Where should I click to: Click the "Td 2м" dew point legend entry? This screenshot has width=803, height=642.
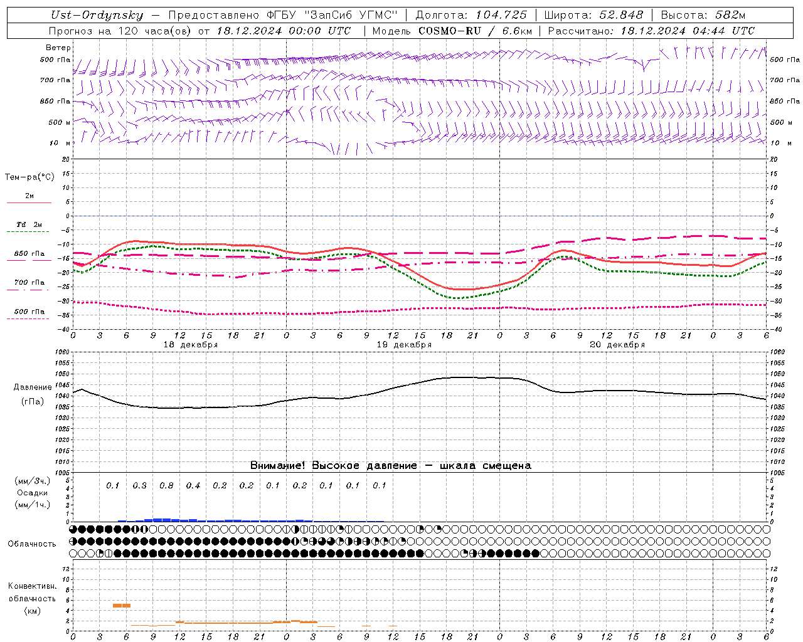pos(29,224)
